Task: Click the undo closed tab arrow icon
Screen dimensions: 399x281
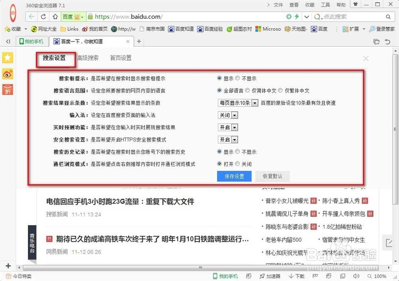Action: pyautogui.click(x=387, y=41)
